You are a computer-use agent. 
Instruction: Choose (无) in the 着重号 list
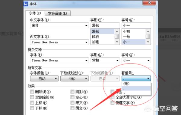click(136, 84)
